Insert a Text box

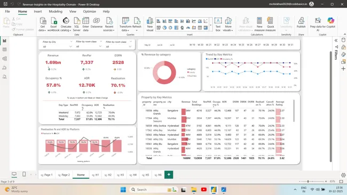point(218,24)
